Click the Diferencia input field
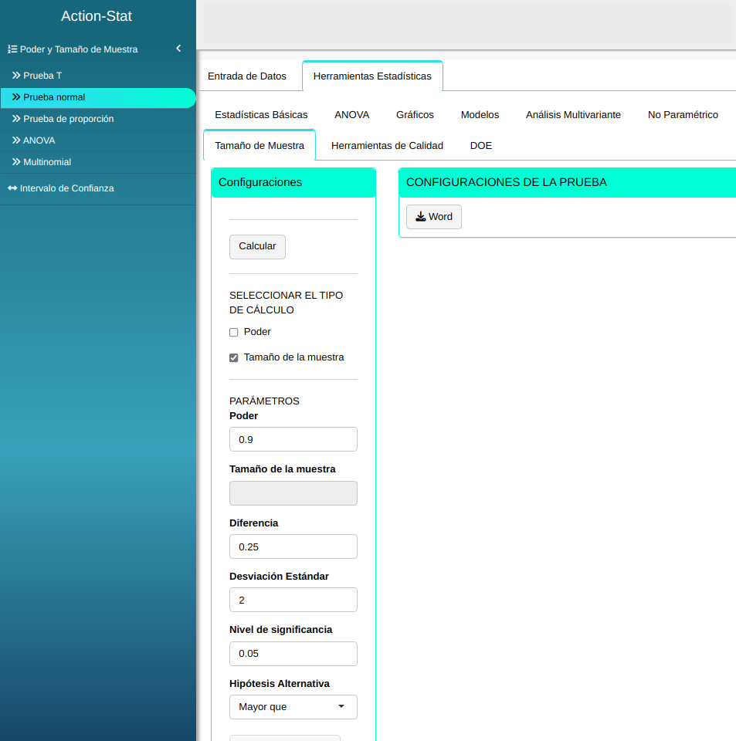 (293, 546)
